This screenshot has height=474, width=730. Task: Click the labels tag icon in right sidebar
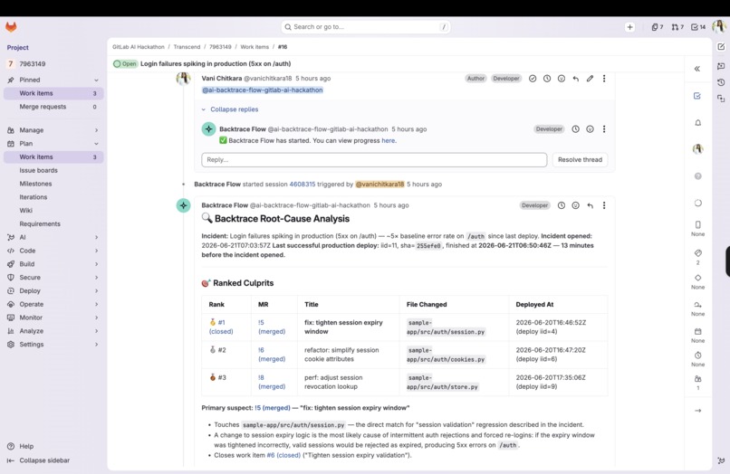697,252
